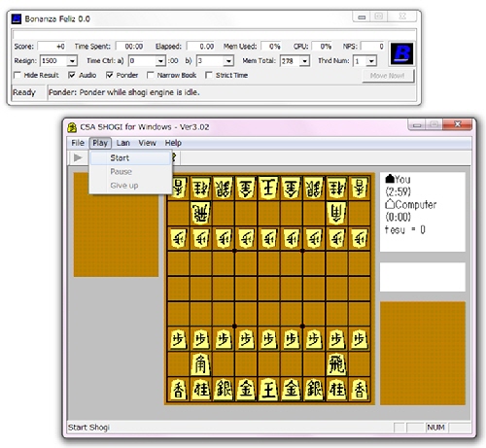Open the Time Ctrl a) dropdown
The height and width of the screenshot is (448, 486).
[160, 61]
